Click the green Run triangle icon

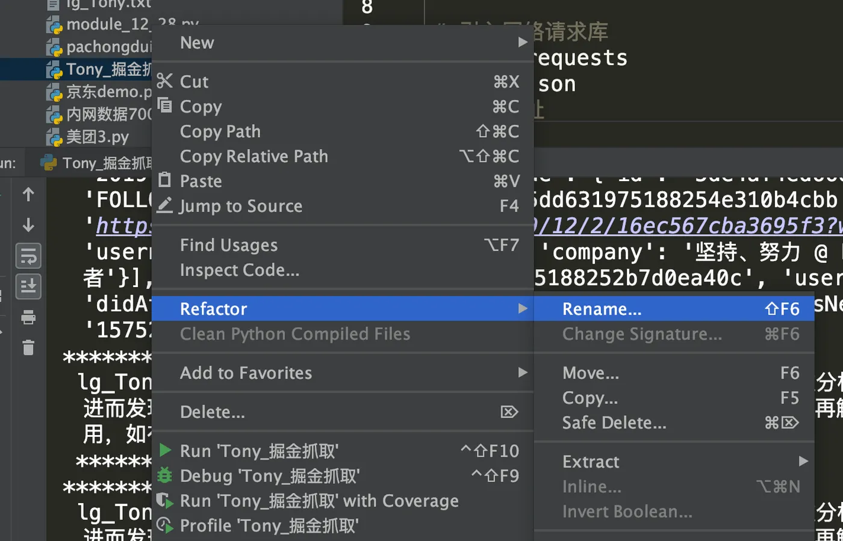pyautogui.click(x=165, y=450)
